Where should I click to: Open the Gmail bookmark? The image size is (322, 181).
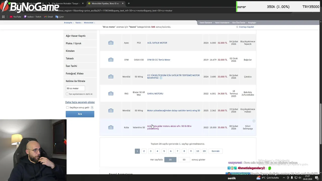pyautogui.click(x=48, y=17)
